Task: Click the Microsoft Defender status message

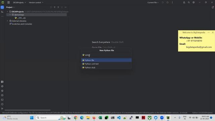Action: [95, 113]
